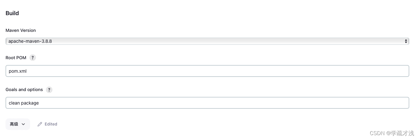Image resolution: width=419 pixels, height=139 pixels.
Task: Focus the Goals and options input field
Action: [207, 103]
